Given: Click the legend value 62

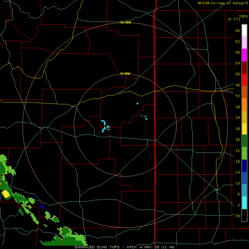Looking at the screenshot, I should pos(238,41).
